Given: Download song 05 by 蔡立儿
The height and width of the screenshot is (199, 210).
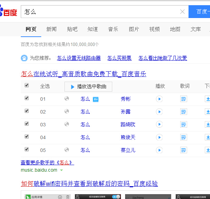Looking at the screenshot, I should pos(208,150).
